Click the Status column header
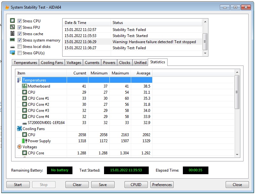Screen dimensions: 255x194 click(156, 23)
